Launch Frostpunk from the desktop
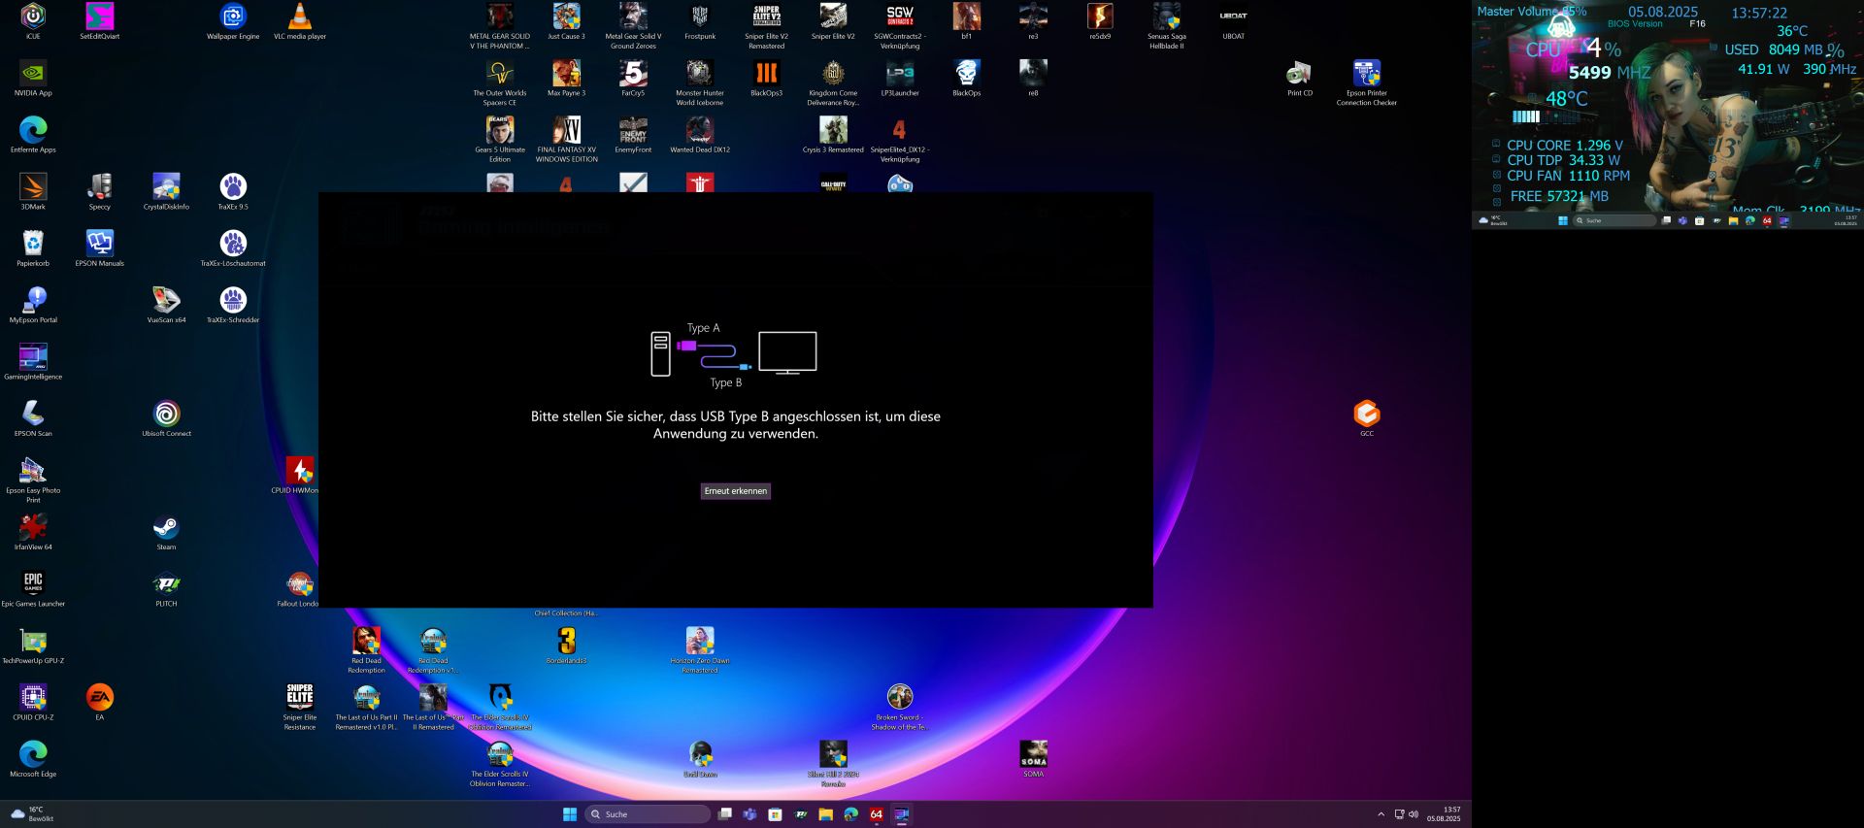Viewport: 1864px width, 828px height. point(700,21)
